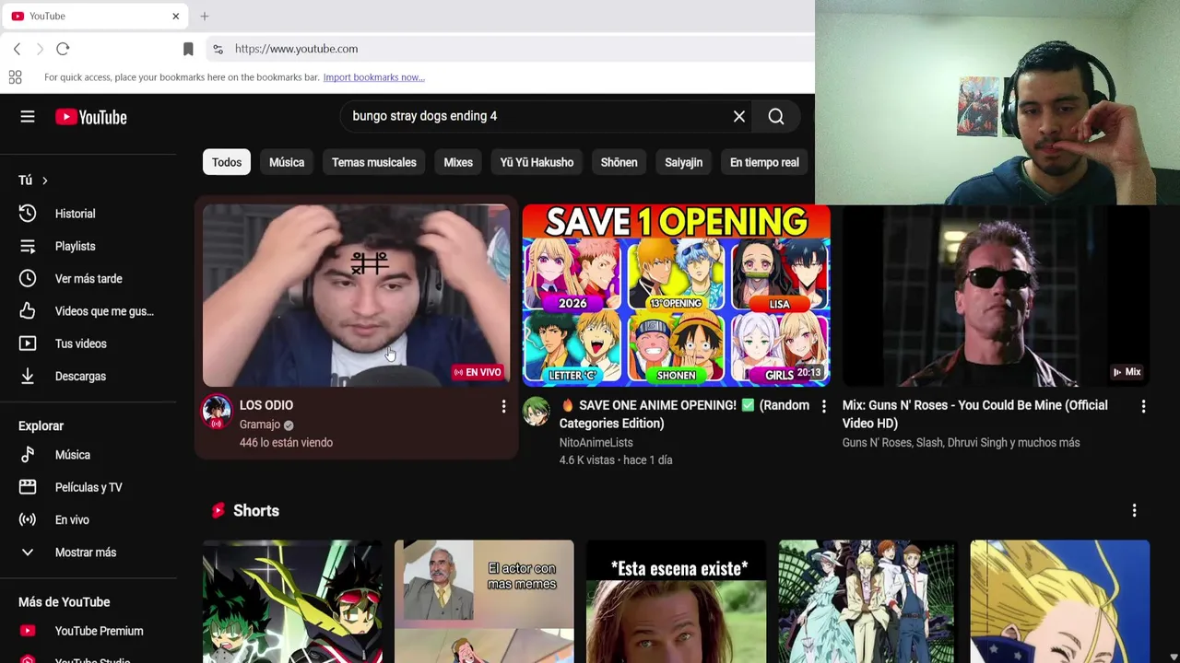Screen dimensions: 1180x663
Task: Open the LOS ODIO video title
Action: (x=266, y=405)
